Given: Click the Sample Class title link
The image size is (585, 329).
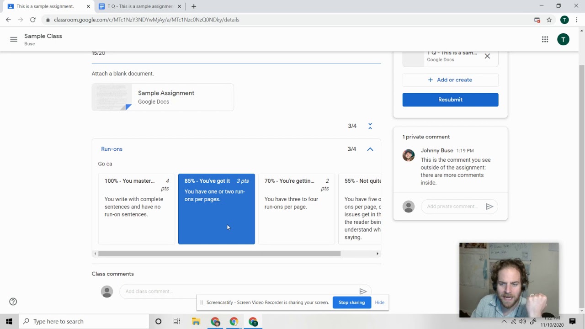Looking at the screenshot, I should 43,36.
